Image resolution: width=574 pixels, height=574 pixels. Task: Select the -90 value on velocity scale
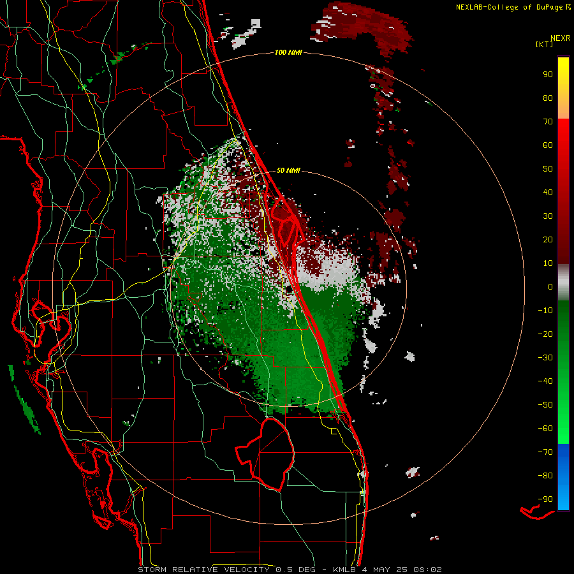coord(545,499)
